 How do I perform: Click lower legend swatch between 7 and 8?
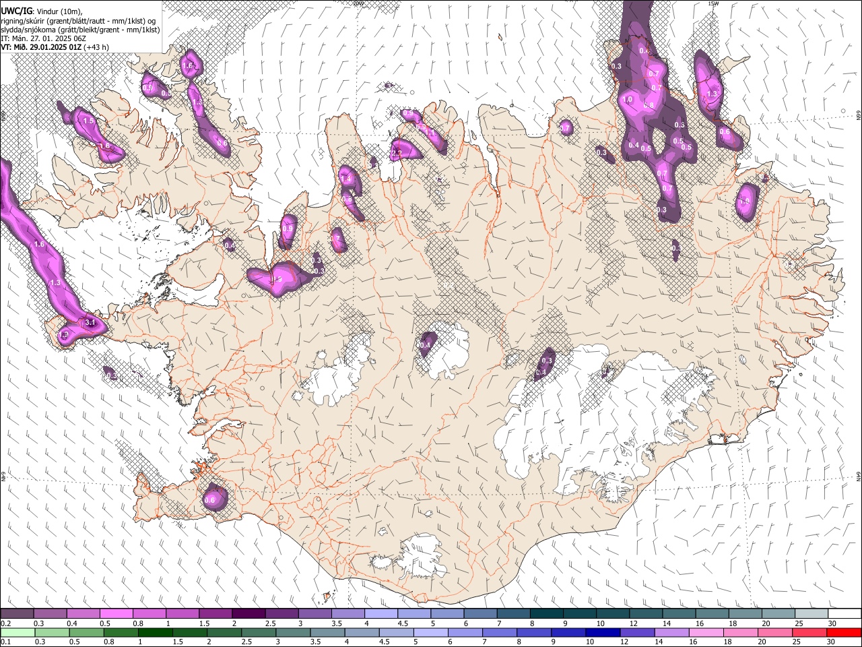point(500,632)
